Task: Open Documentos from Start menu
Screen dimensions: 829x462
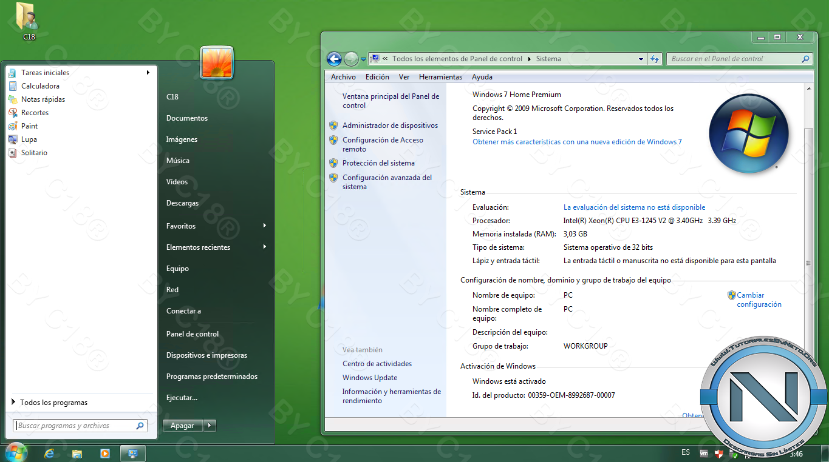Action: [187, 118]
